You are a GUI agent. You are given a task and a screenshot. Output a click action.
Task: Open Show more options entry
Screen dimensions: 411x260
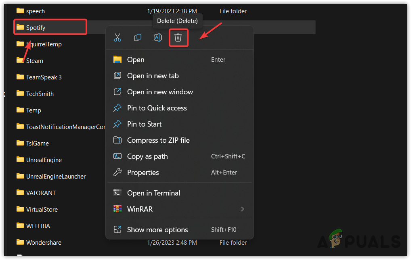[157, 230]
